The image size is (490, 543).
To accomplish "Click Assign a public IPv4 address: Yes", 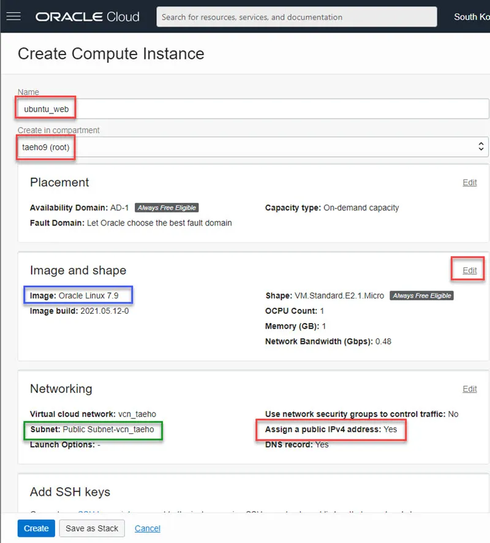I will pyautogui.click(x=331, y=430).
